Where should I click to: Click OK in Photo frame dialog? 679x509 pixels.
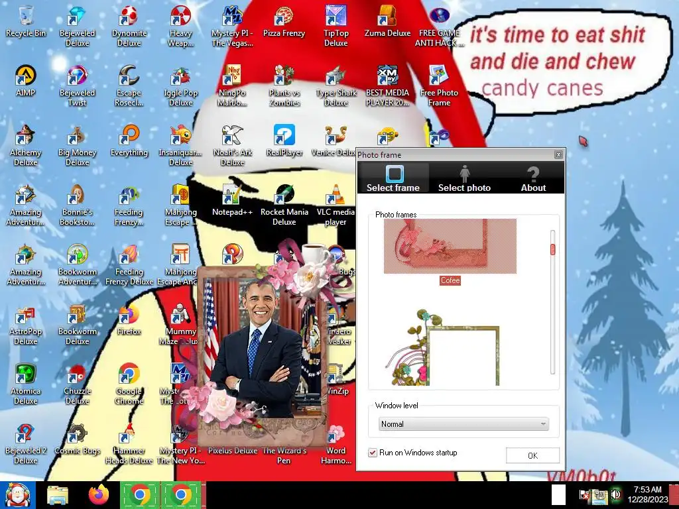tap(532, 455)
